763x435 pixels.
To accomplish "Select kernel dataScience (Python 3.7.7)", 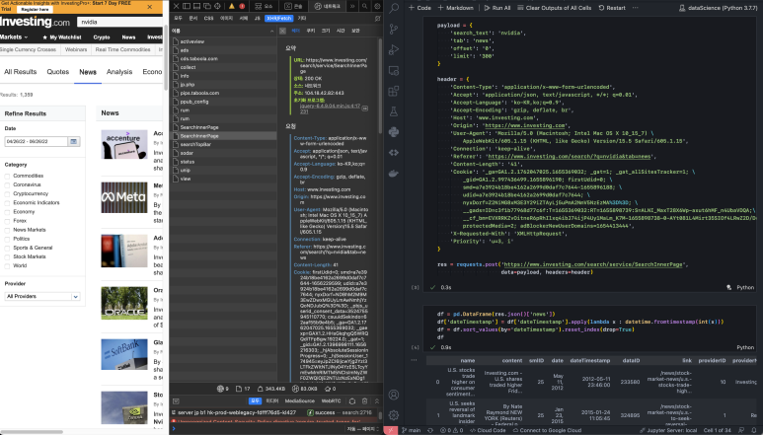I will [x=718, y=8].
